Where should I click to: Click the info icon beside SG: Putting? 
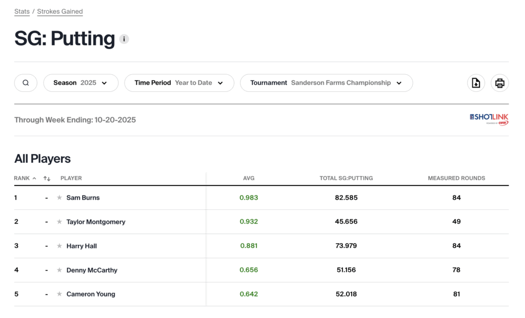point(124,39)
